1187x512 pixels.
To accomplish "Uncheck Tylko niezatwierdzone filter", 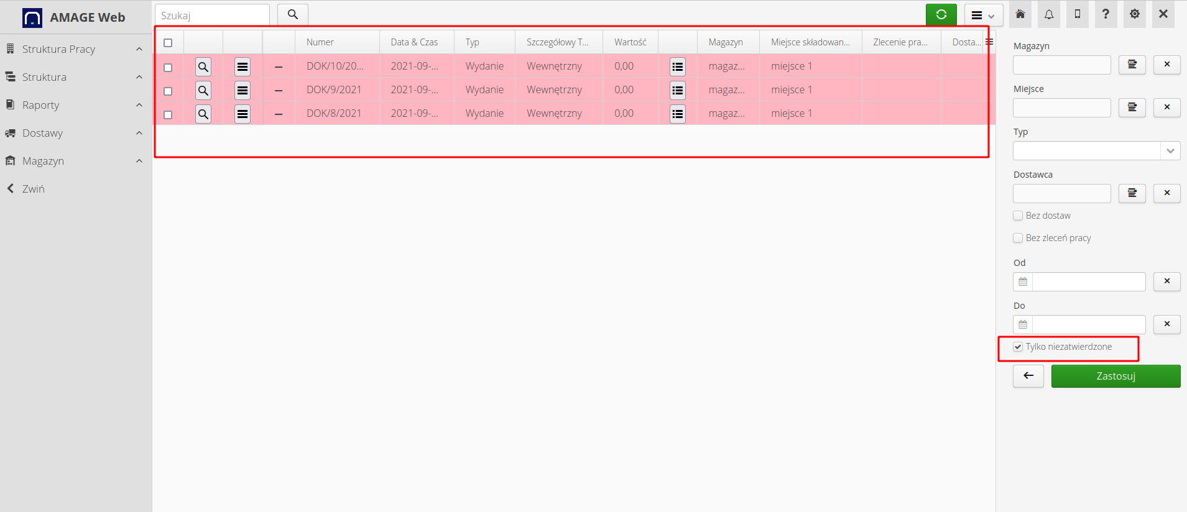I will [1018, 347].
